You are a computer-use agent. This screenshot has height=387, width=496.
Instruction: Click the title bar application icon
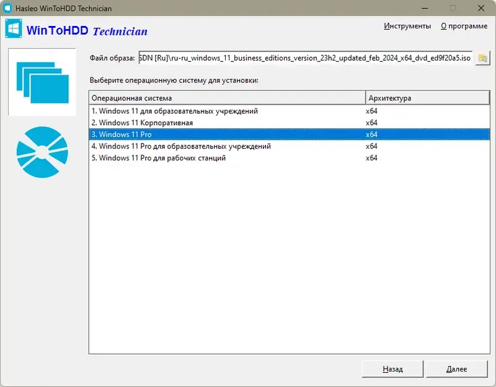[7, 8]
